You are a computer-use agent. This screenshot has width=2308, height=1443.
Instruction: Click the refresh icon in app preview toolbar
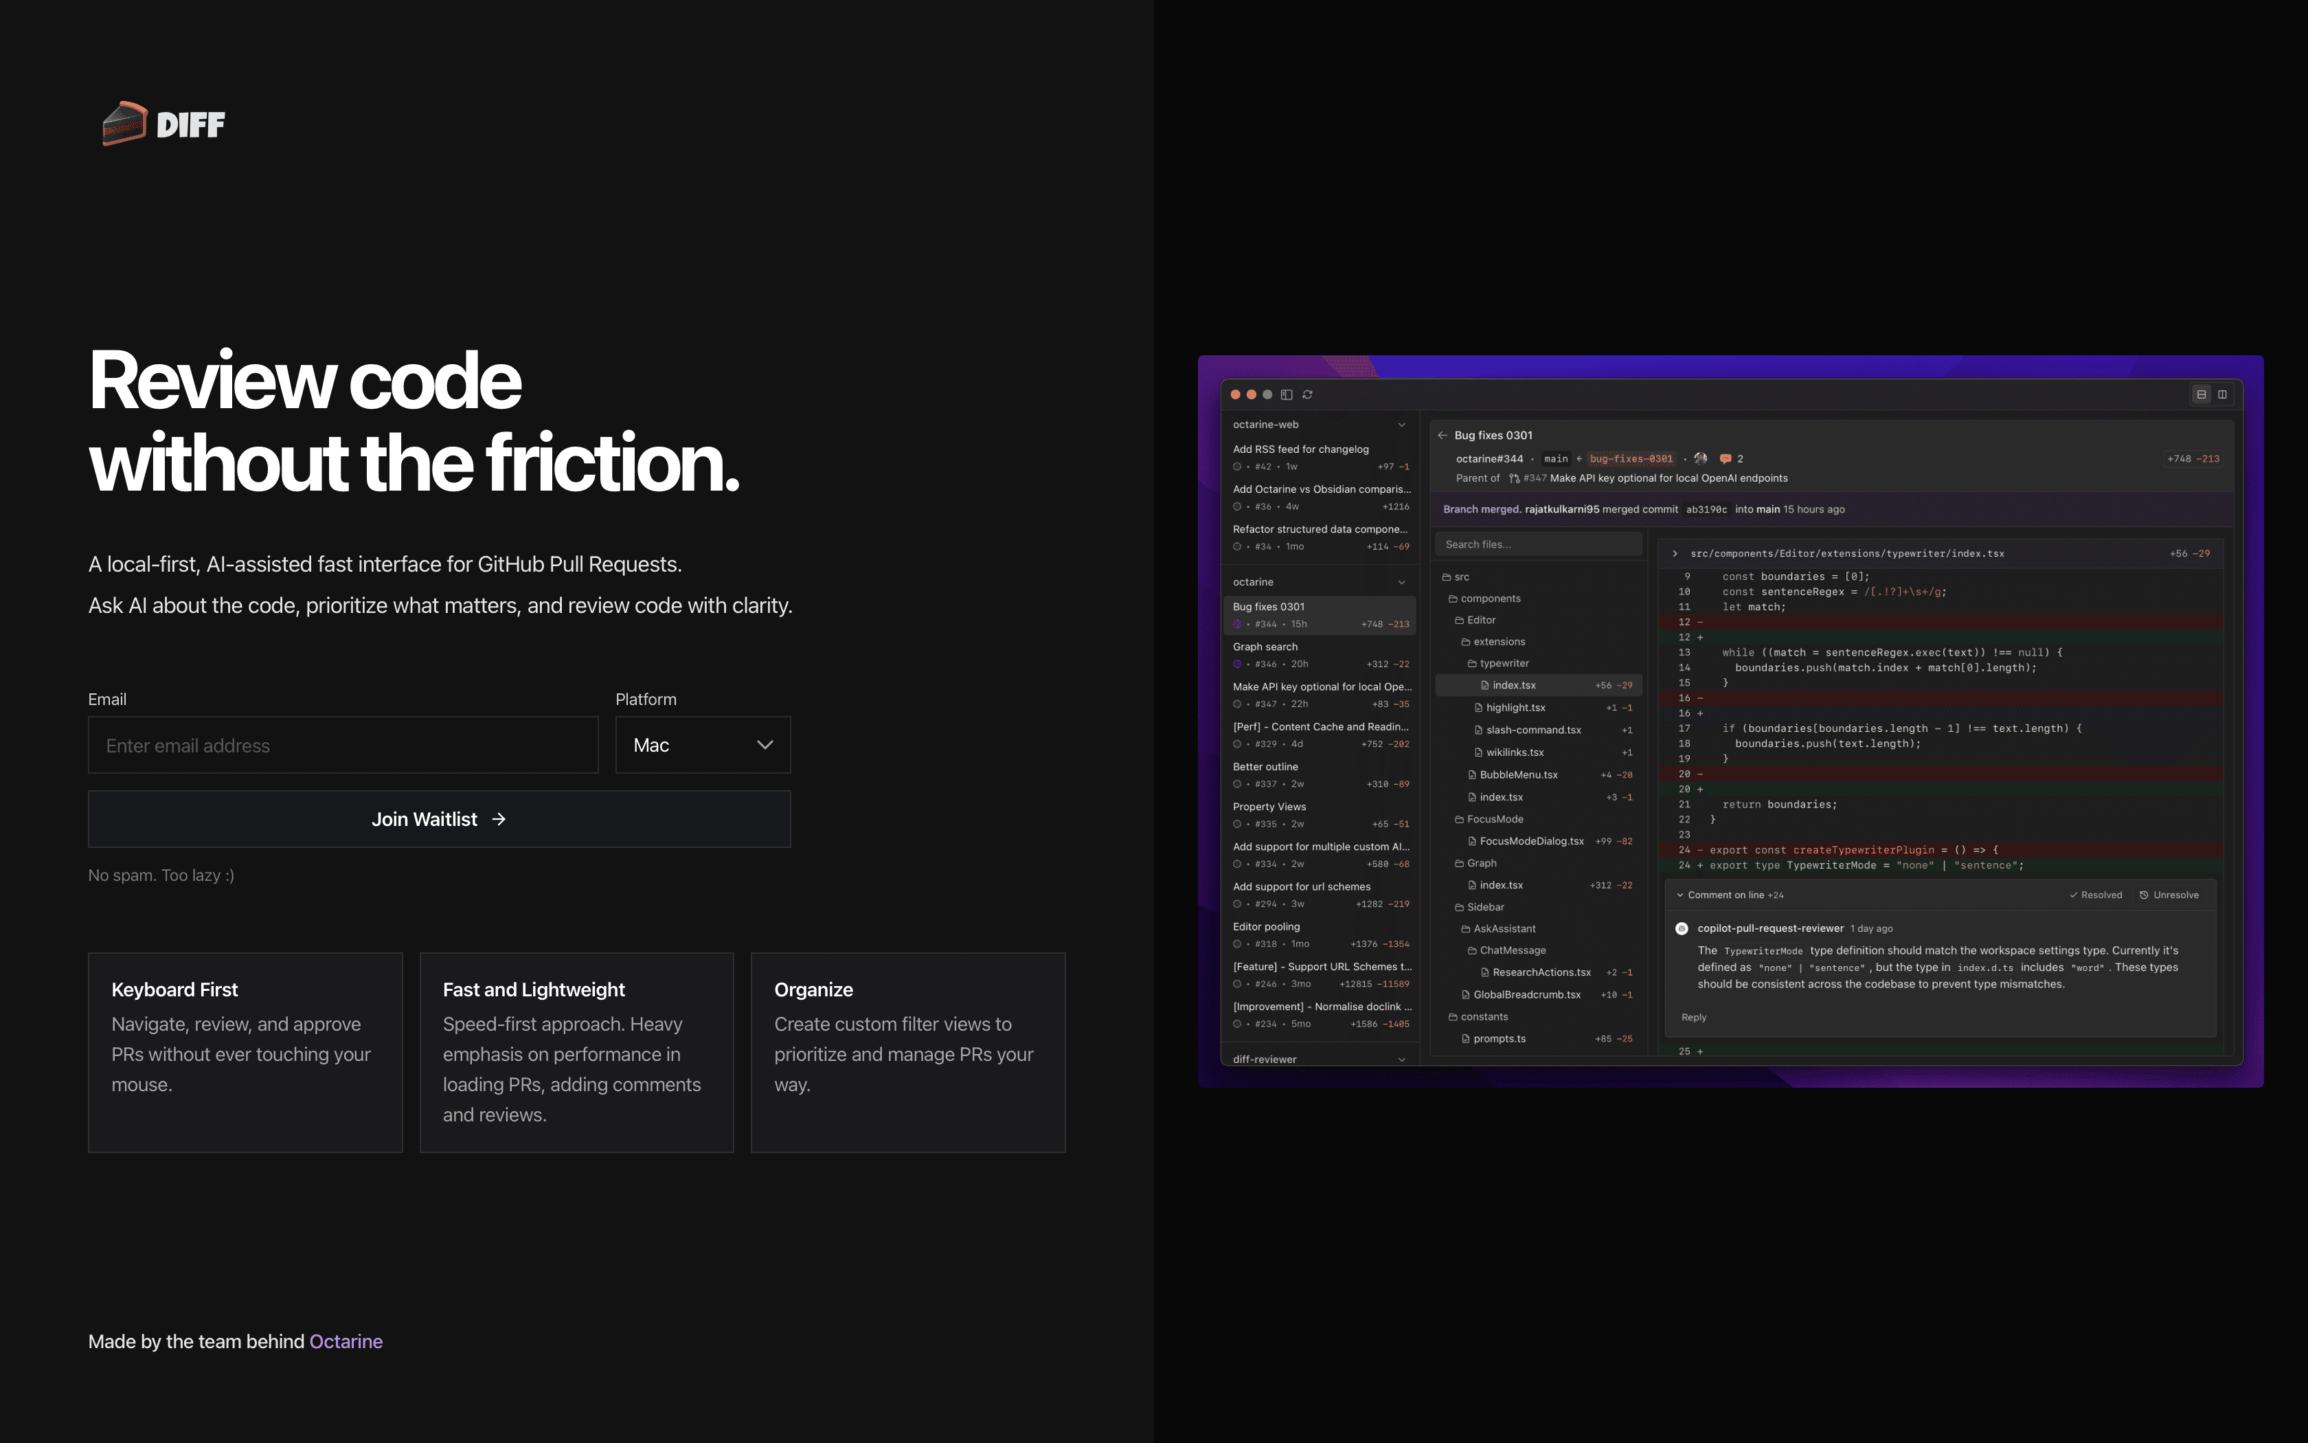[x=1308, y=394]
